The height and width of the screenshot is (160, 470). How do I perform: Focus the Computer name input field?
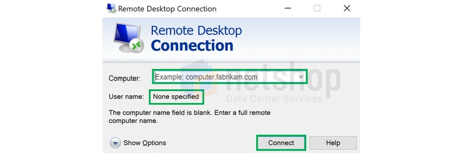[x=230, y=77]
